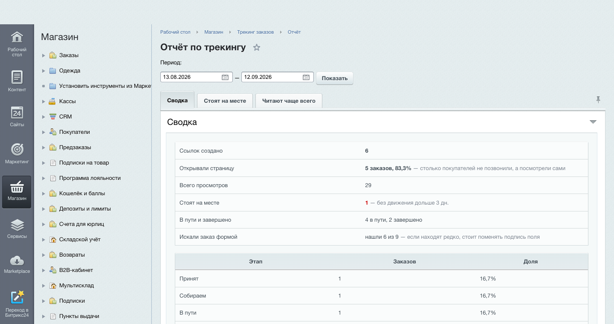Follow the Рабочий стол breadcrumb link

pos(175,32)
